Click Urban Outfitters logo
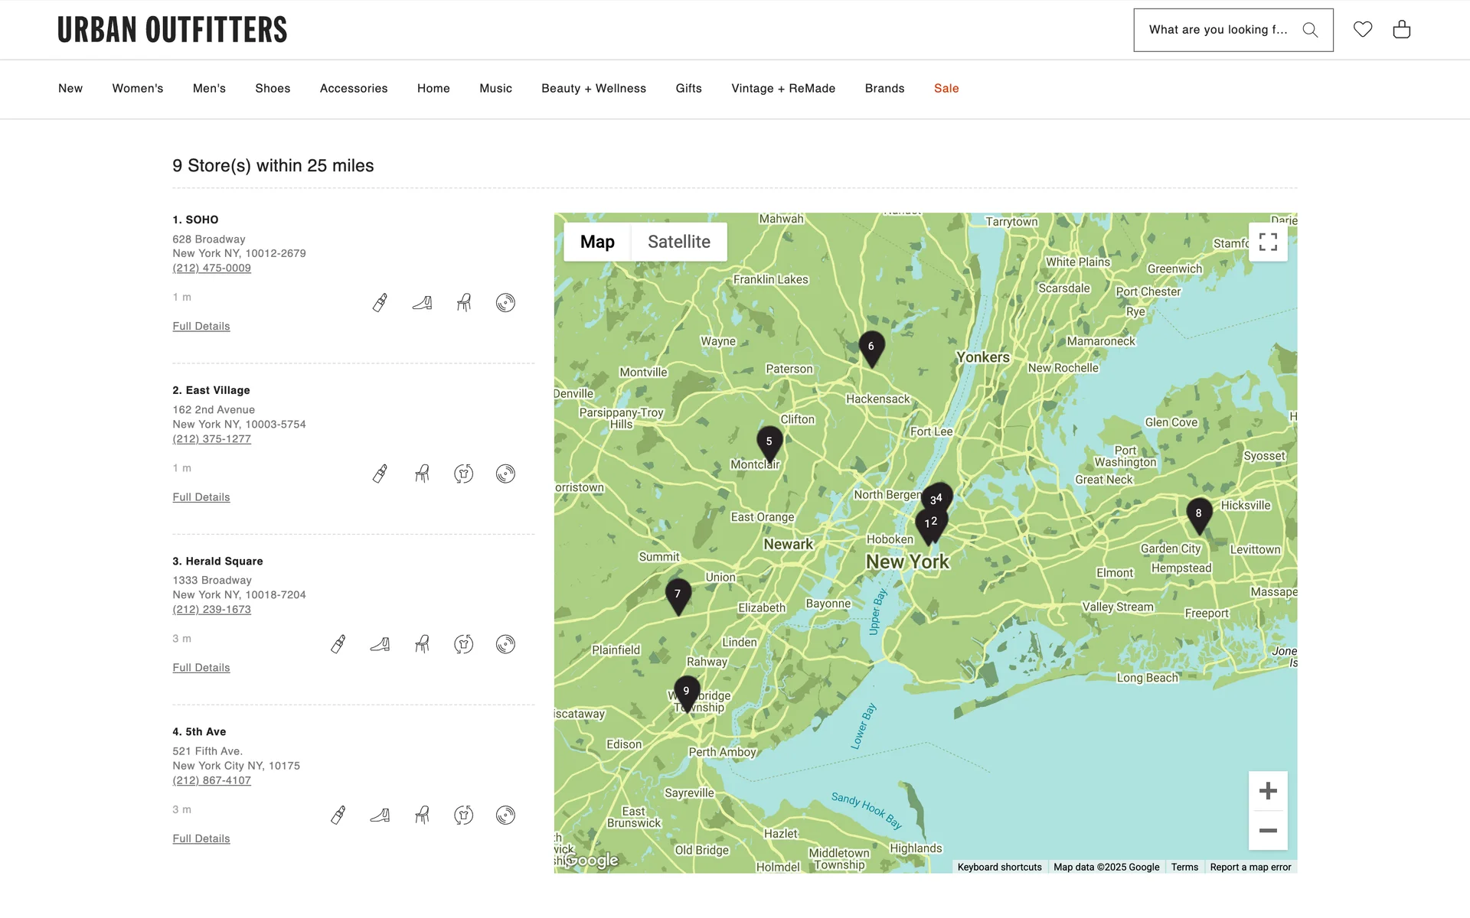The image size is (1470, 918). click(x=172, y=30)
